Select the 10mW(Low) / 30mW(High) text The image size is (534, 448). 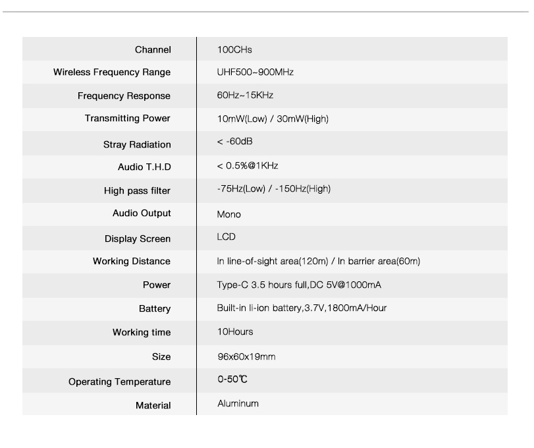[x=273, y=119]
